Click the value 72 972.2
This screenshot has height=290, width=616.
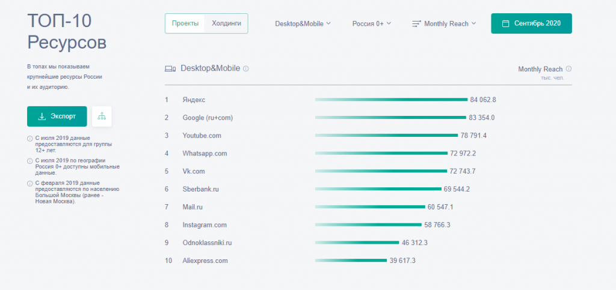(x=463, y=153)
